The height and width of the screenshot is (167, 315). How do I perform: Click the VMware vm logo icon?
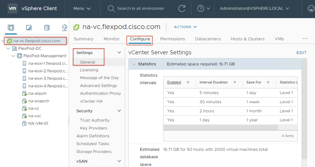click(13, 9)
